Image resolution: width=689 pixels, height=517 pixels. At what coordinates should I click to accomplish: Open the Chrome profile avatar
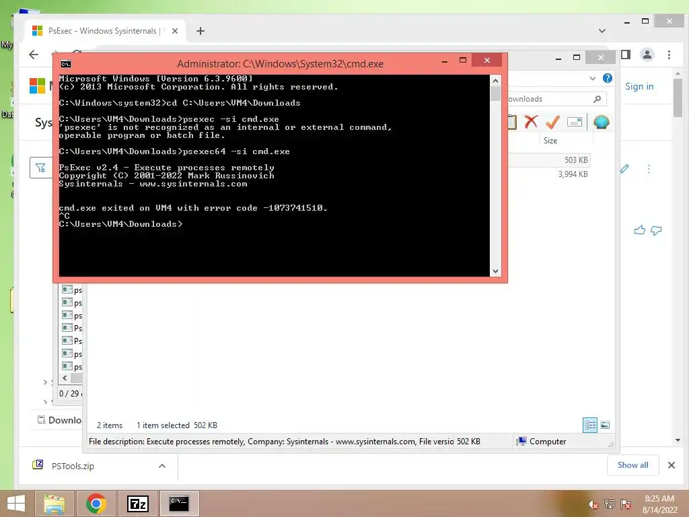pos(647,55)
